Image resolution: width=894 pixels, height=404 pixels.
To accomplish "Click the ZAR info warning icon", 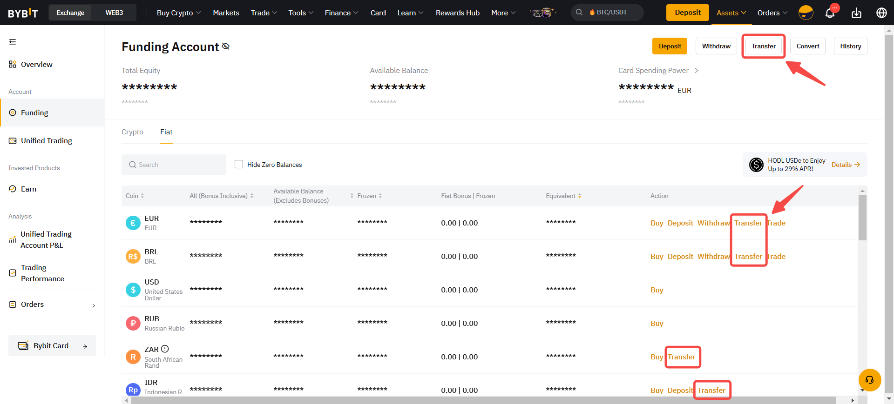I will coord(165,349).
